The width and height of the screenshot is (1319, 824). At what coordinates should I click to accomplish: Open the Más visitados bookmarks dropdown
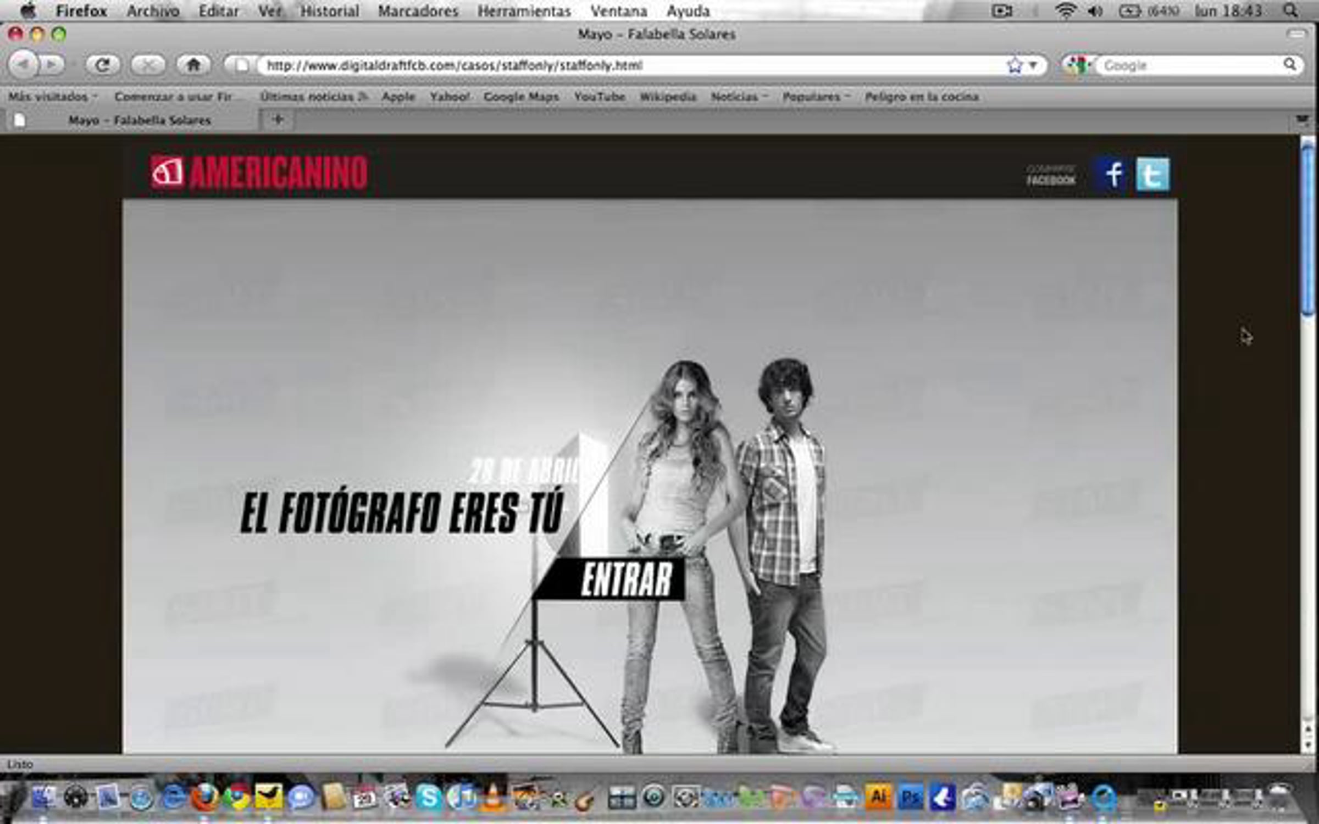coord(52,97)
